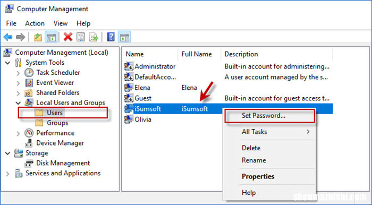Open the View menu
Screen dimensions: 372x205
pos(60,23)
